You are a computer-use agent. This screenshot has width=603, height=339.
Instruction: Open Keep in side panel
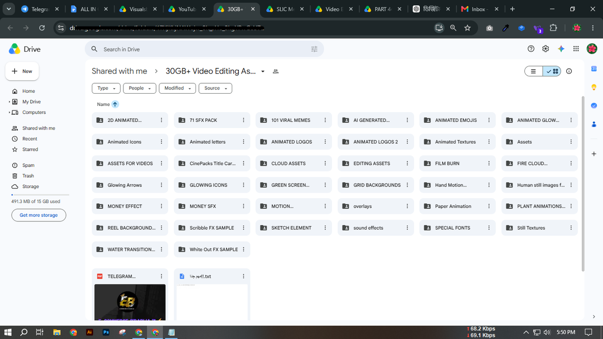tap(594, 87)
